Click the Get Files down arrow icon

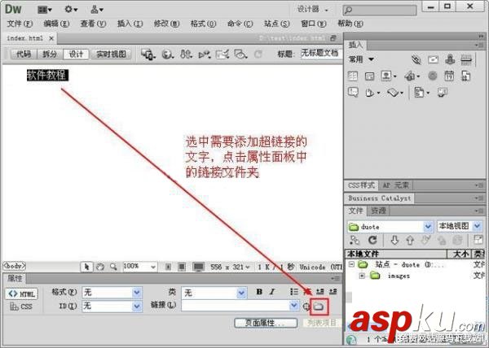(x=394, y=240)
